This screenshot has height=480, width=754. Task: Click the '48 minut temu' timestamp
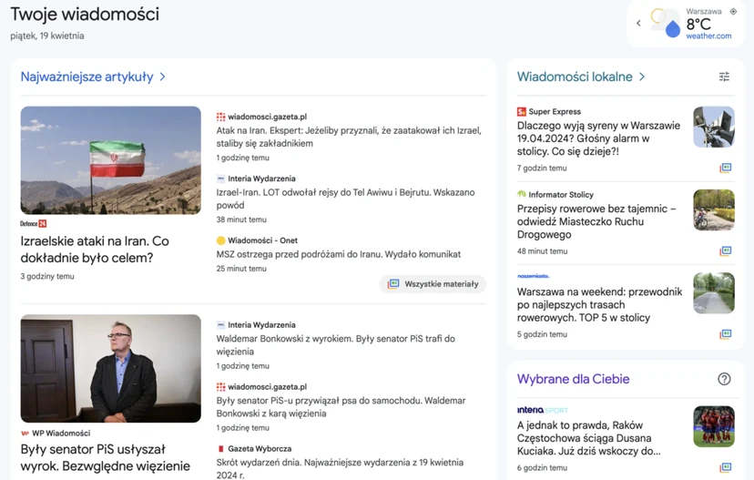pos(543,251)
